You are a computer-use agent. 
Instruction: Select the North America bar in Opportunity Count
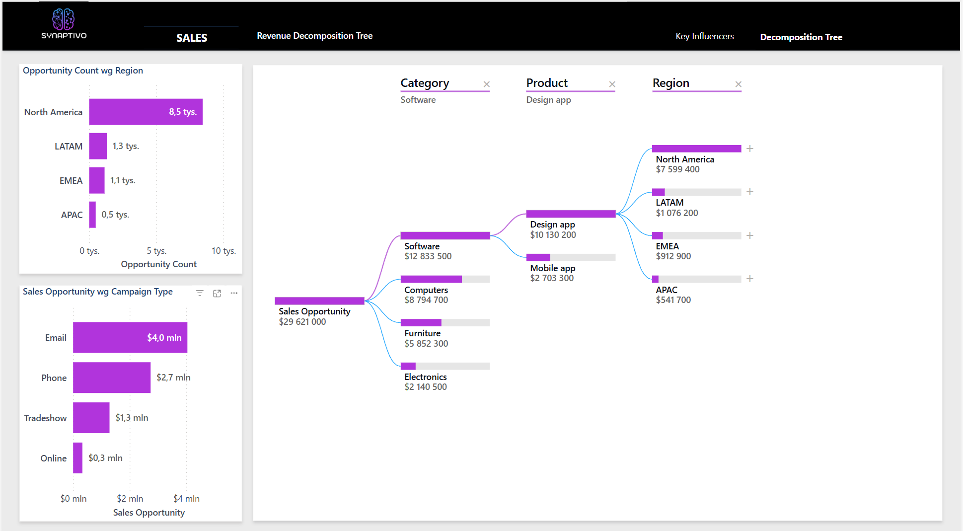[146, 112]
